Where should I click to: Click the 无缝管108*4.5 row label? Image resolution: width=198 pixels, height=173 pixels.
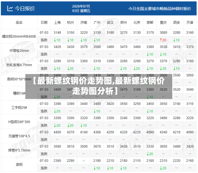[x=19, y=136]
